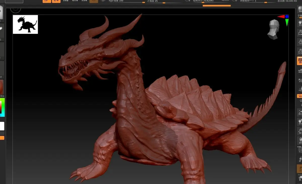Viewport: 302px width, 184px height.
Task: Toggle the Edit mode button
Action: click(x=47, y=1)
